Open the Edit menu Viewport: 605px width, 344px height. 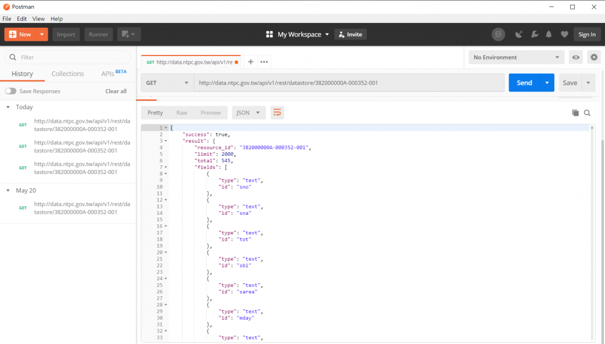click(x=22, y=18)
